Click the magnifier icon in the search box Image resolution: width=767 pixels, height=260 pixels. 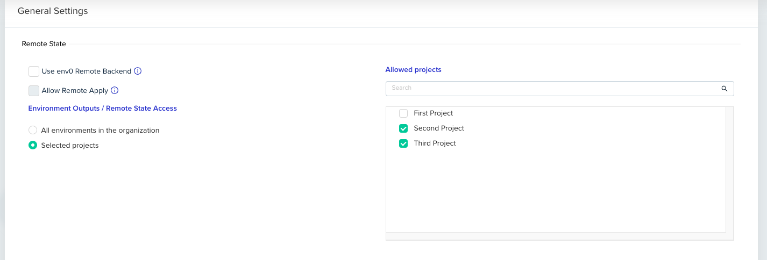[x=725, y=89]
